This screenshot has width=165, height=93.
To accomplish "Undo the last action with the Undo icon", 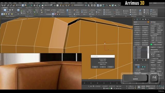I will 2,5.
